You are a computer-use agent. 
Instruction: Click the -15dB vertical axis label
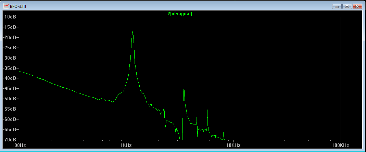[x=10, y=27]
